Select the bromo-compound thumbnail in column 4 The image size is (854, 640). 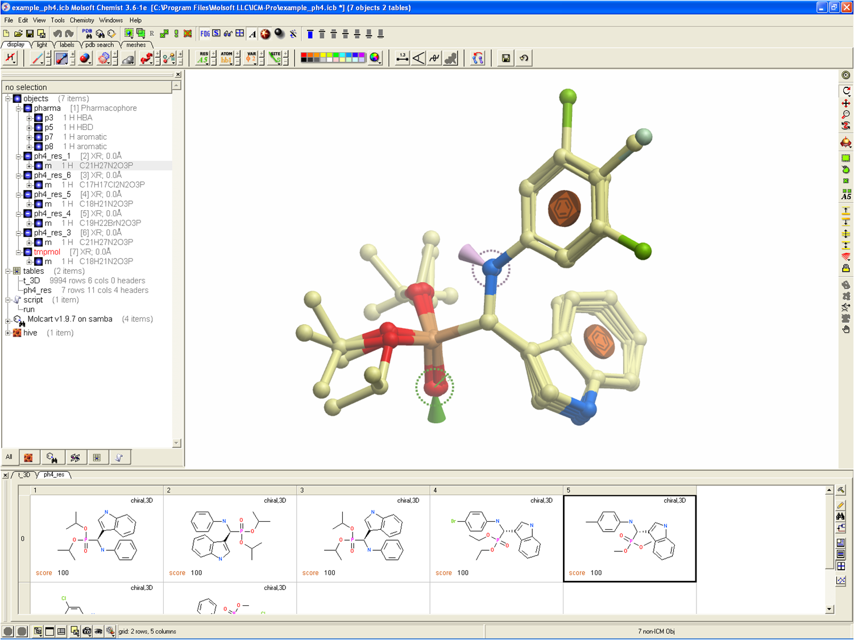pyautogui.click(x=496, y=538)
